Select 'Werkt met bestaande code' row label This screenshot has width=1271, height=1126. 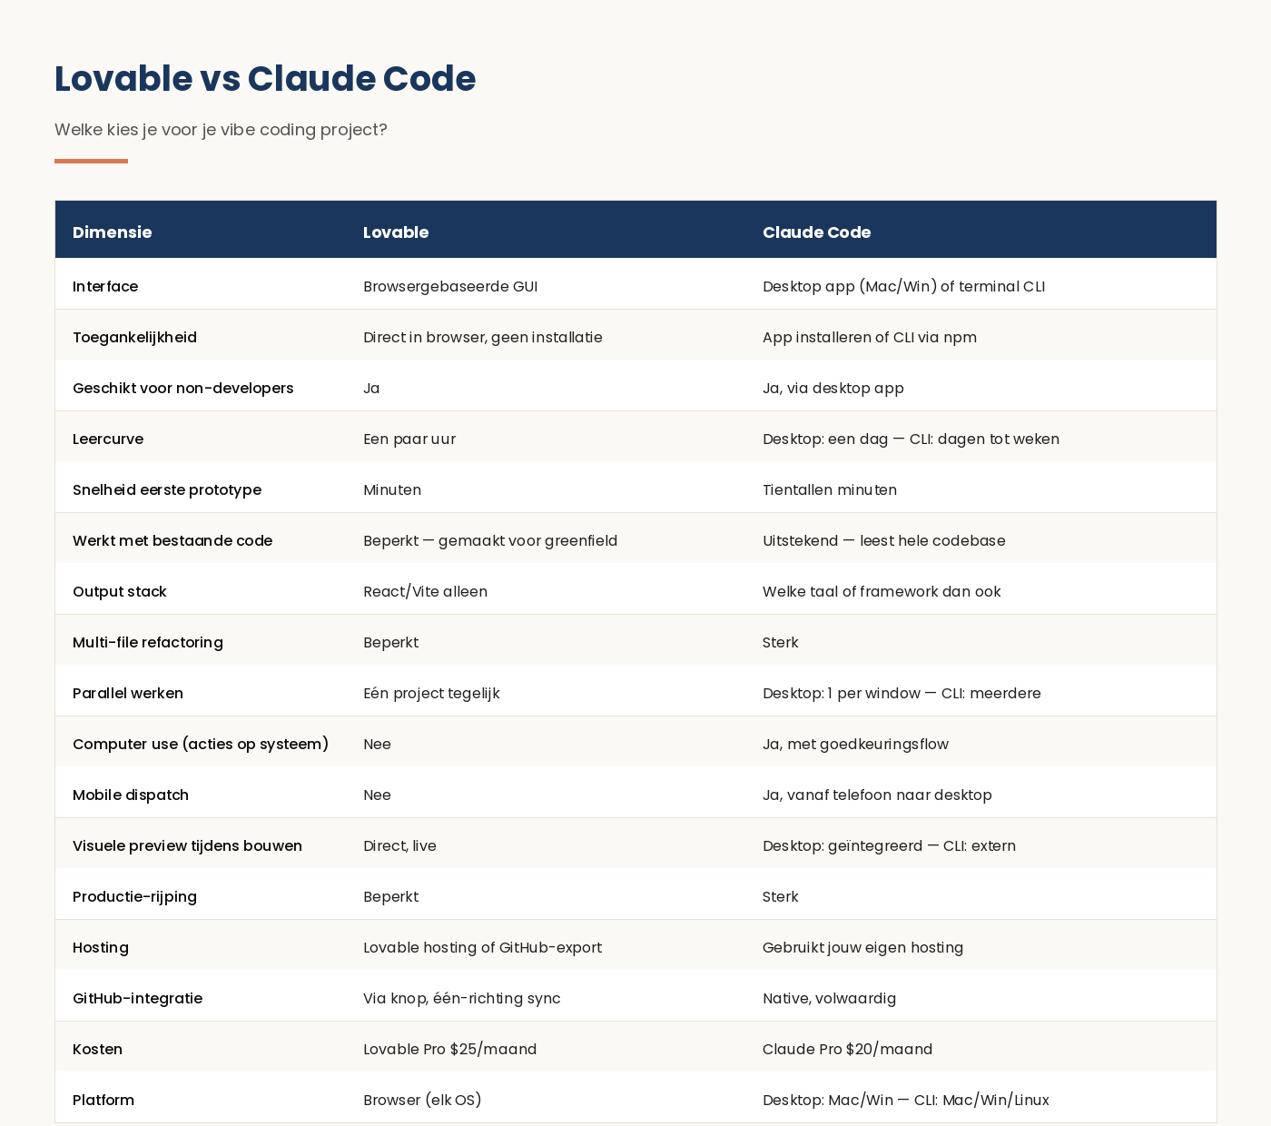click(172, 541)
